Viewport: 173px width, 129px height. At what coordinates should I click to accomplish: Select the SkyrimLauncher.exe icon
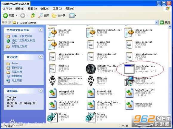[x=52, y=81]
